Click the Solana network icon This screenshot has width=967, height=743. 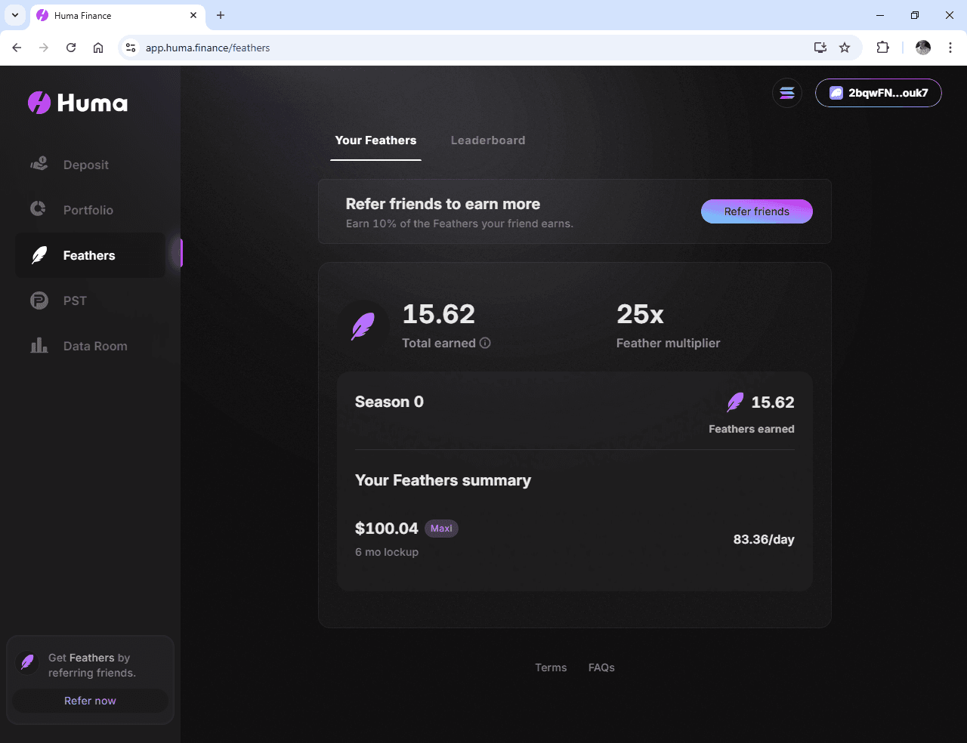(x=787, y=93)
